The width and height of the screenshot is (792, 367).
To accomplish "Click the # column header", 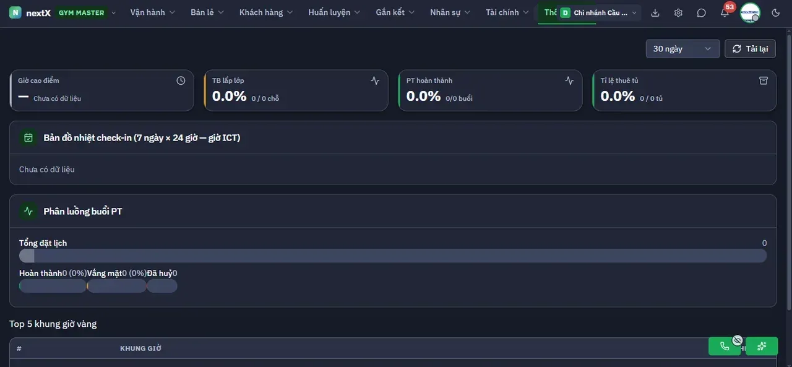I will 19,348.
